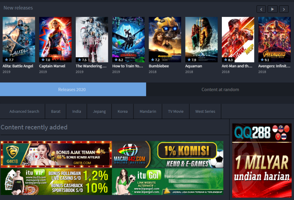Click the 9.1 star rating on Avengers

pos(265,60)
